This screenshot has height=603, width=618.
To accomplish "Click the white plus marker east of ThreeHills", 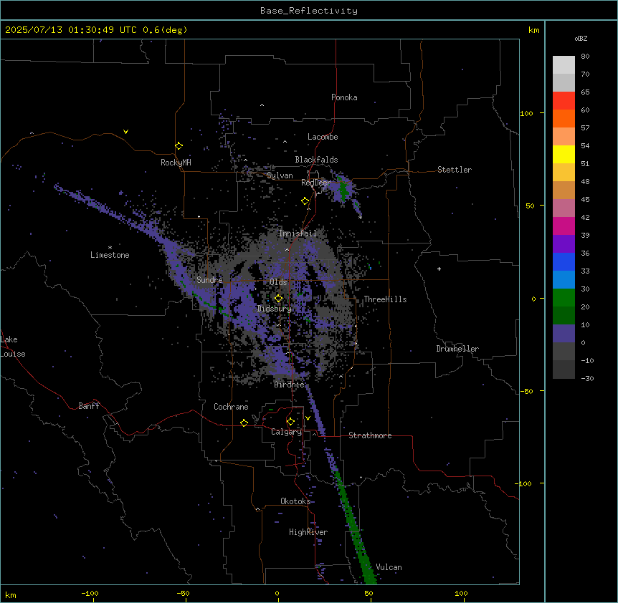I will [x=439, y=269].
